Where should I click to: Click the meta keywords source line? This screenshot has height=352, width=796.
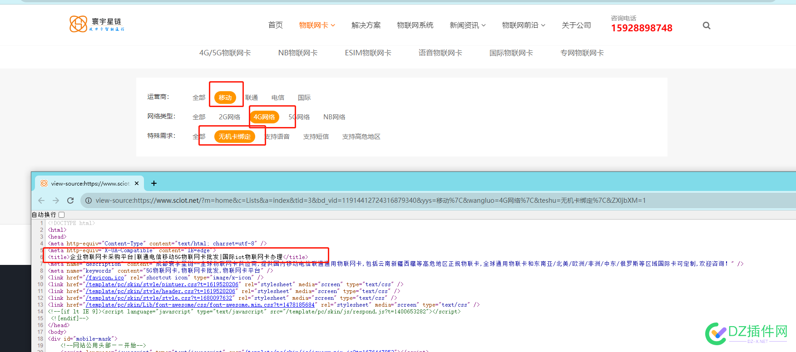(x=161, y=271)
